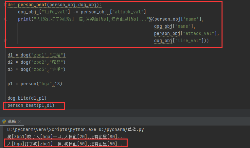250x148 pixels.
Task: Collapse the print statement fold marker
Action: pos(6,19)
